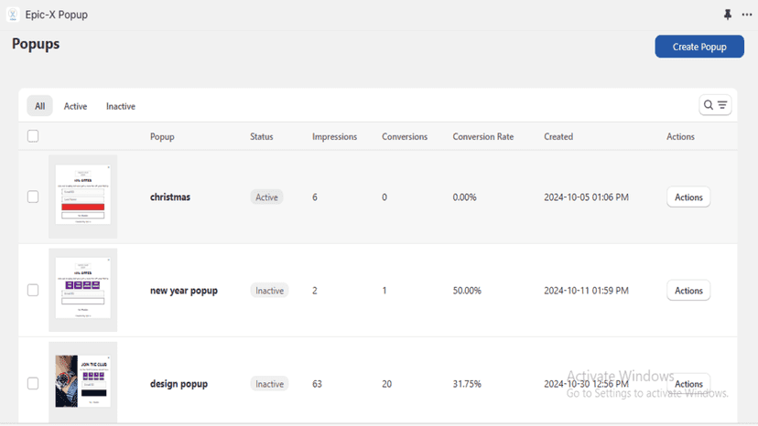Click the Create Popup button
758x426 pixels.
[699, 47]
